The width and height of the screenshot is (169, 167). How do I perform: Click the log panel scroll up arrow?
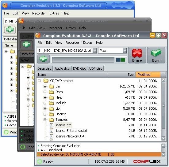click(x=163, y=146)
